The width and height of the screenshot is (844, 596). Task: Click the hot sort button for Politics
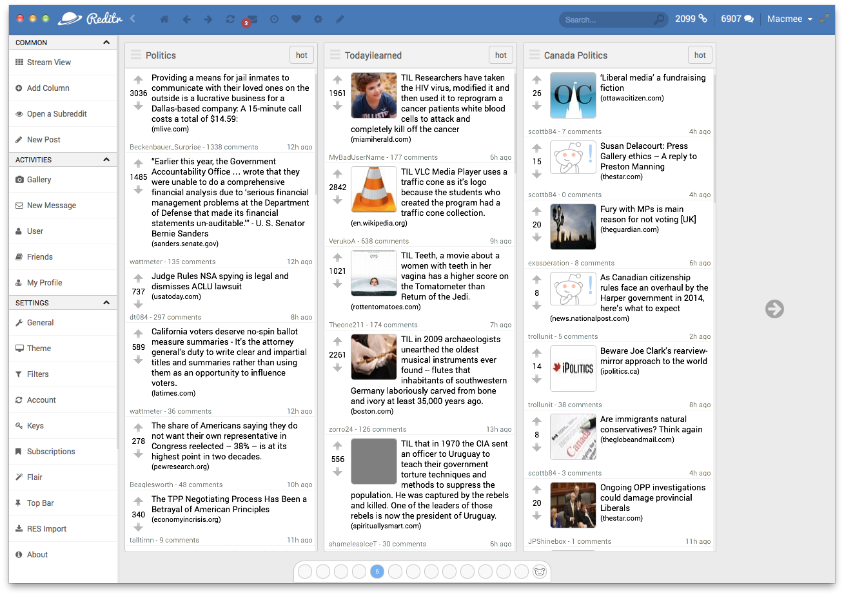(301, 55)
